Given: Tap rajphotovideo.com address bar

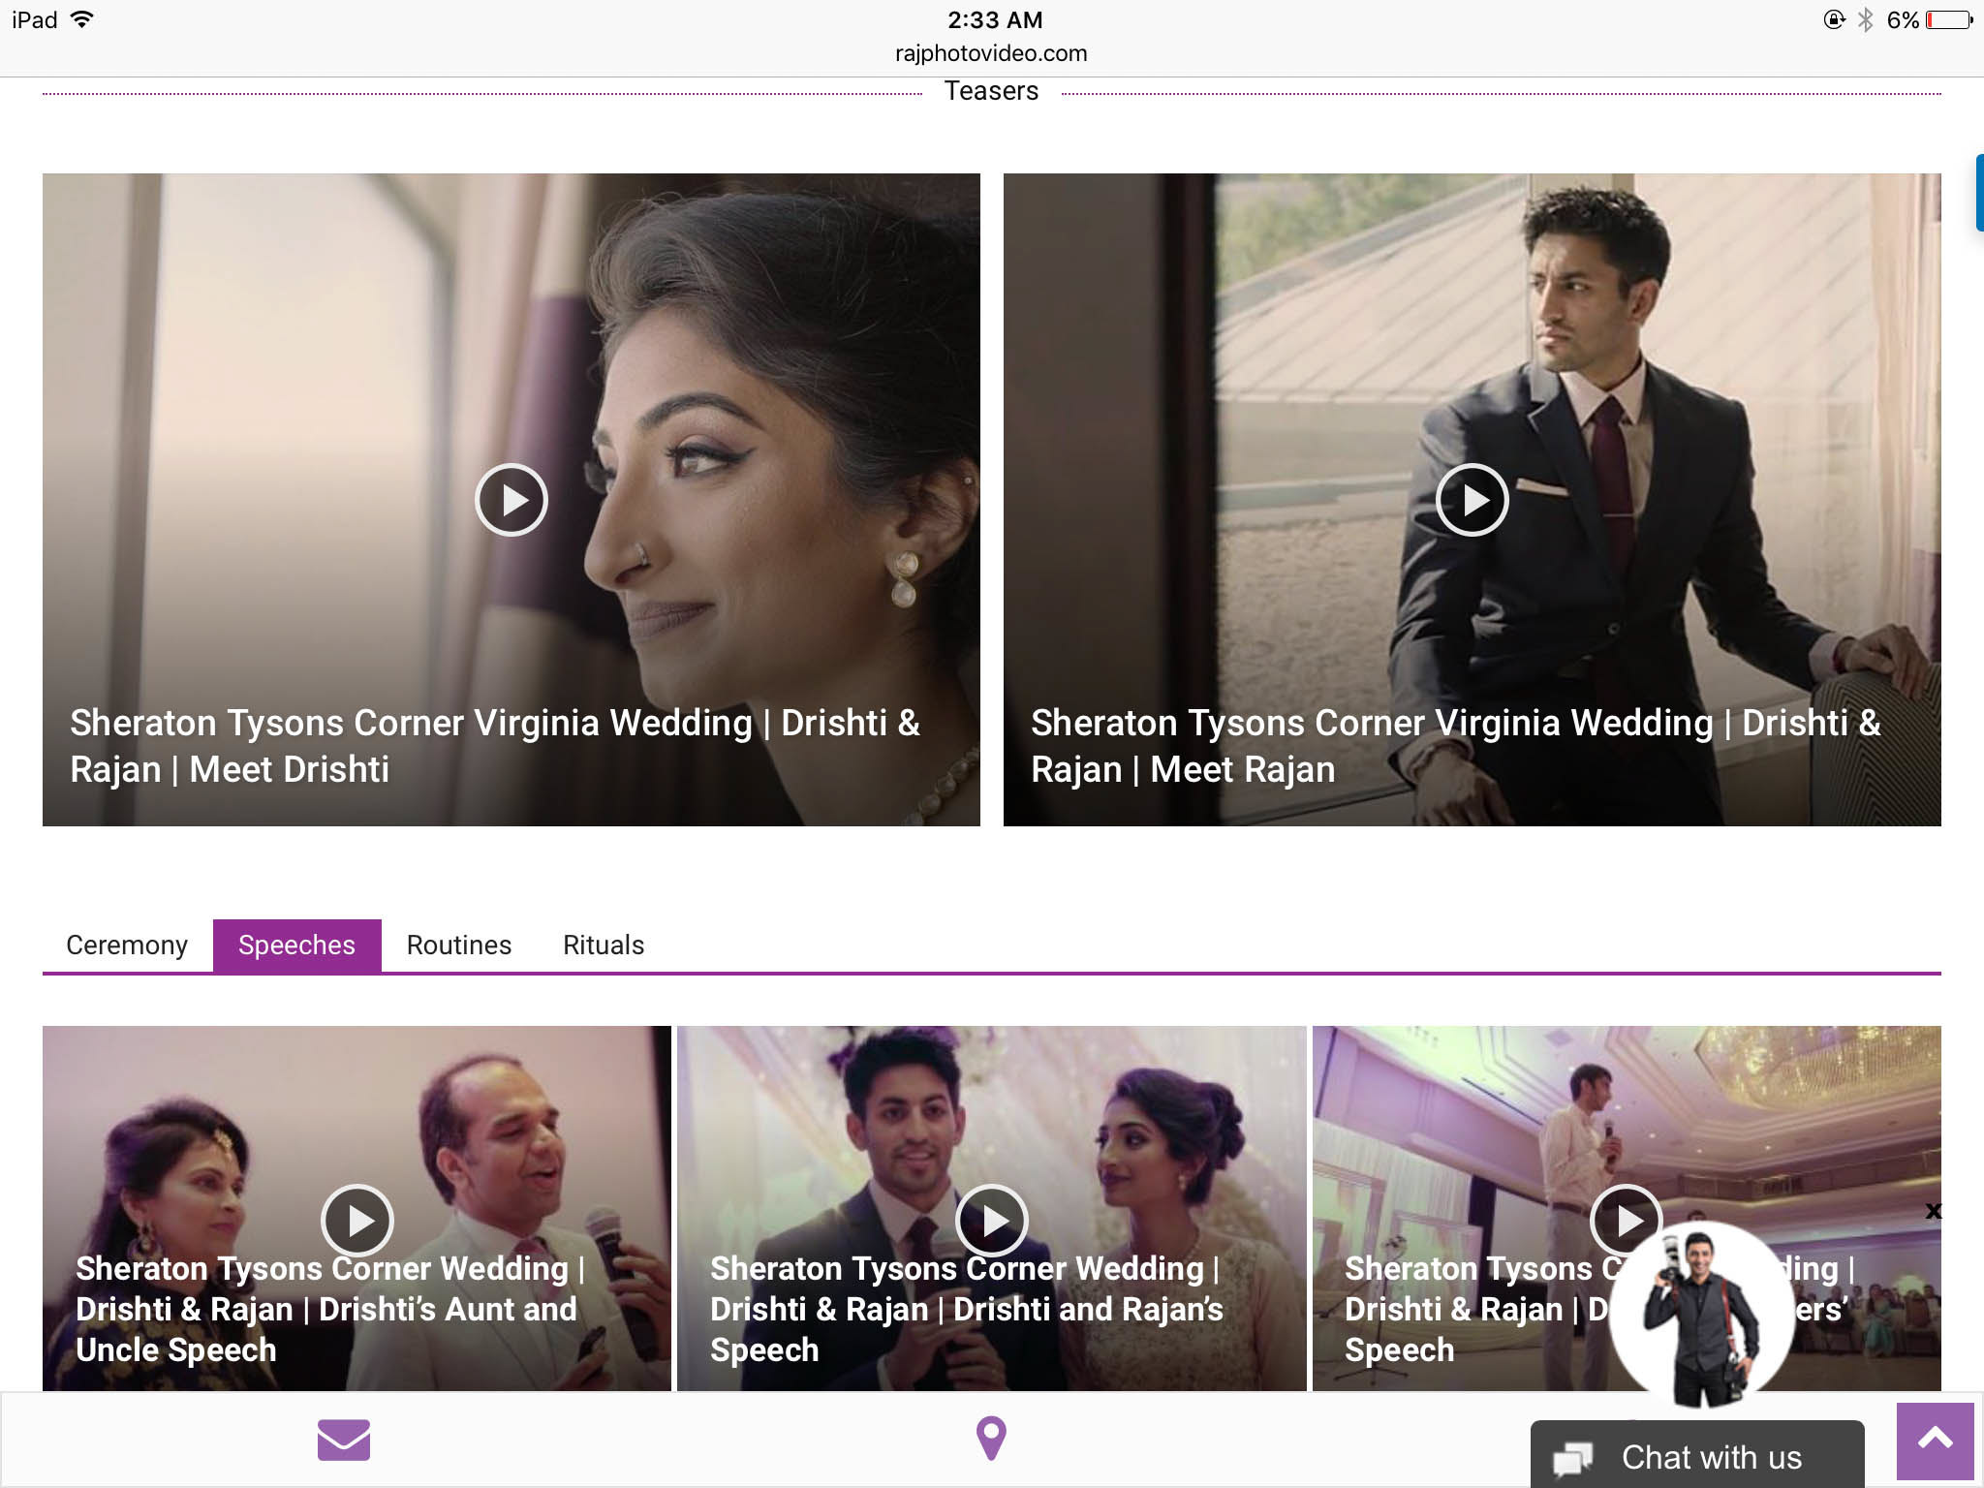Looking at the screenshot, I should [991, 53].
